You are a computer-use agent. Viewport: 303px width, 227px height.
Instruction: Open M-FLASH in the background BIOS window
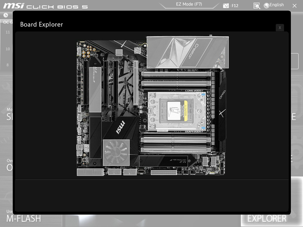(23, 219)
